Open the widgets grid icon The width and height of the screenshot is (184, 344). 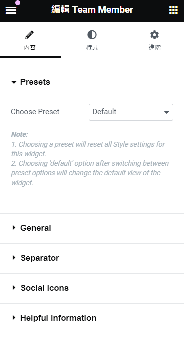pyautogui.click(x=173, y=10)
